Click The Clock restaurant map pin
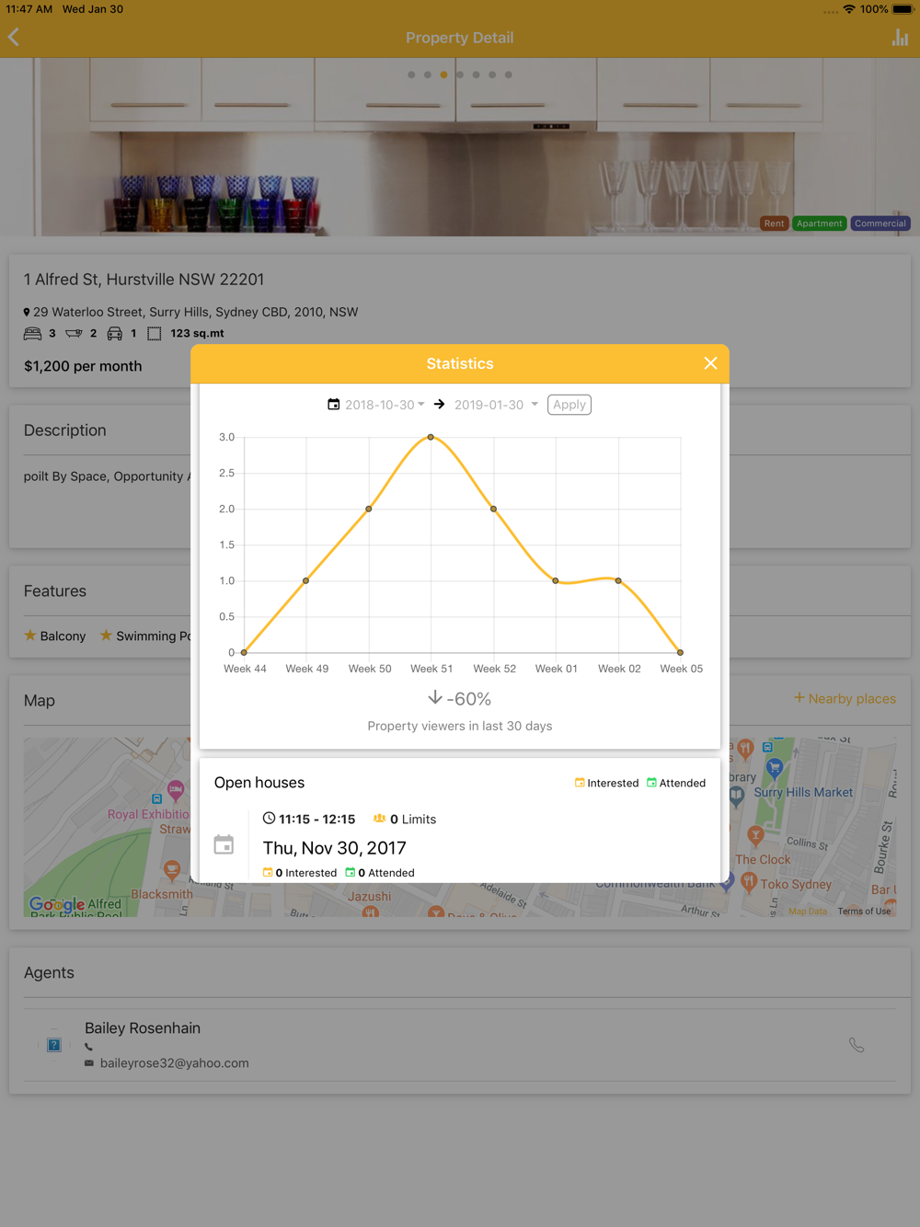The height and width of the screenshot is (1227, 920). click(x=755, y=836)
